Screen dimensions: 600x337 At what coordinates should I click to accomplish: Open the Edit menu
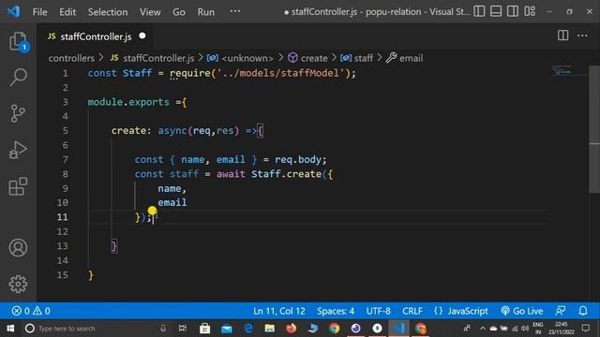click(67, 12)
